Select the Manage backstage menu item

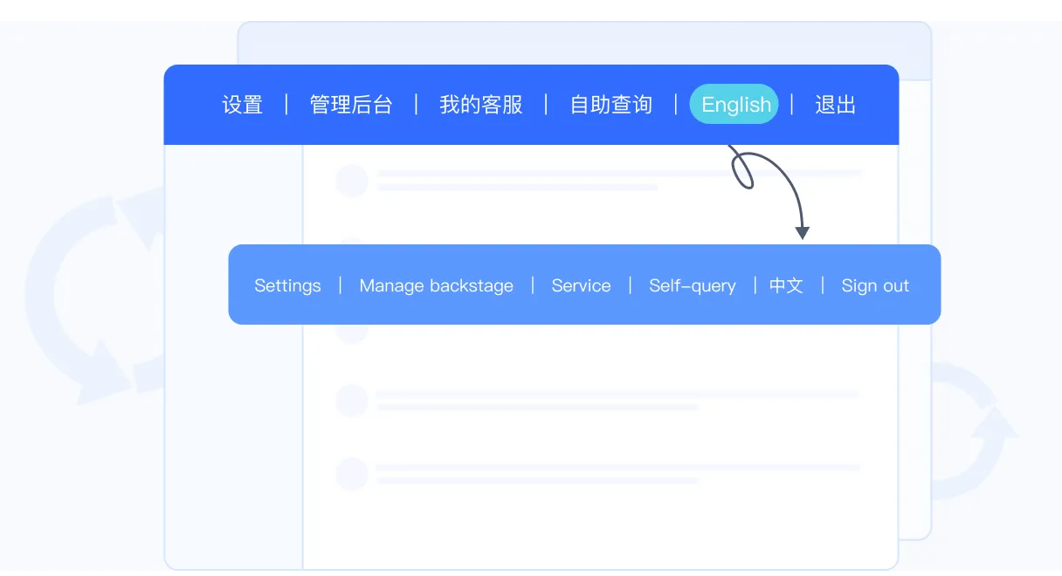tap(436, 285)
